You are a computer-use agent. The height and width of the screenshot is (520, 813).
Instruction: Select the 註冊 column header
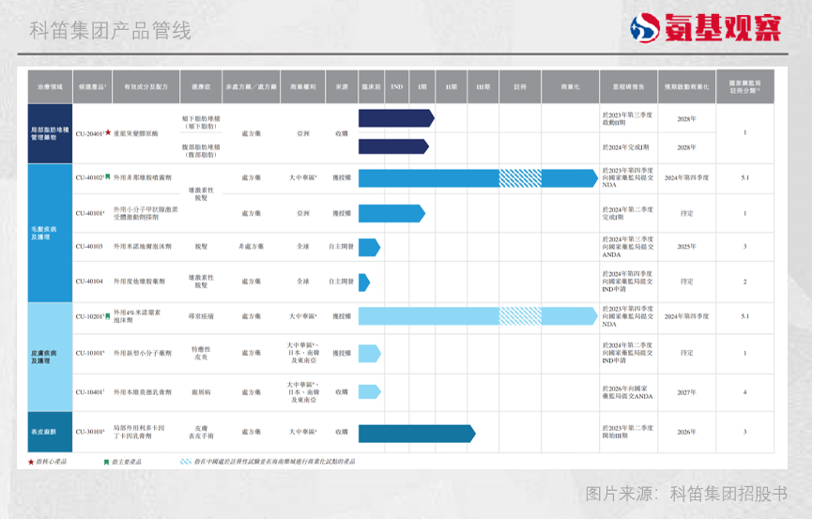click(x=520, y=86)
